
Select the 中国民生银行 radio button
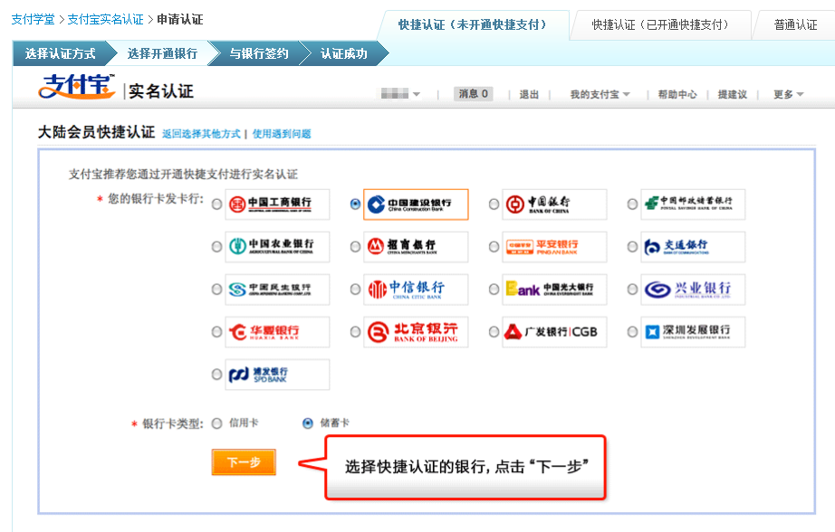click(216, 290)
